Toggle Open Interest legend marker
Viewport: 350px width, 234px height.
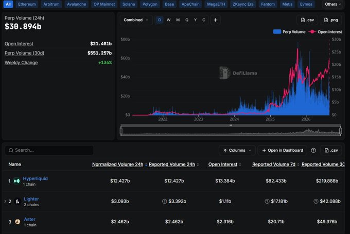[312, 32]
